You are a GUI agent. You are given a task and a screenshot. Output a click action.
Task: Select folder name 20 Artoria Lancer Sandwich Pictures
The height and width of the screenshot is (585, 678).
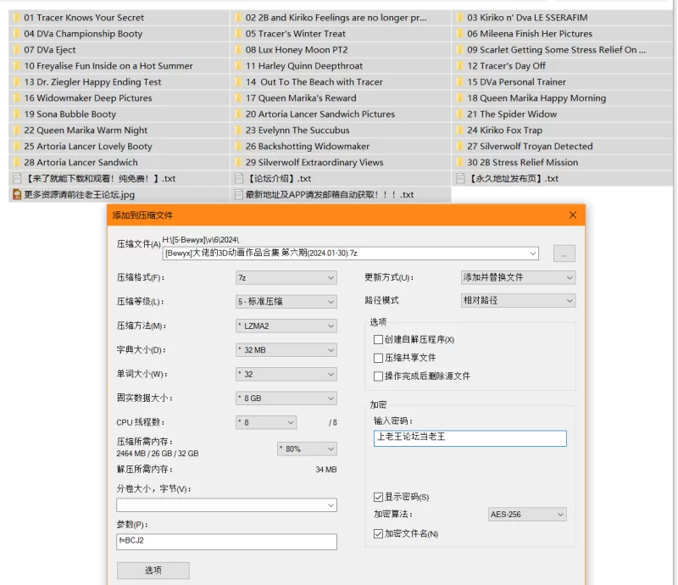coord(320,114)
